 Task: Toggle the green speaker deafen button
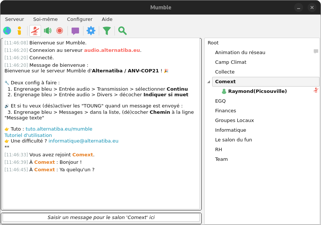coord(48,31)
